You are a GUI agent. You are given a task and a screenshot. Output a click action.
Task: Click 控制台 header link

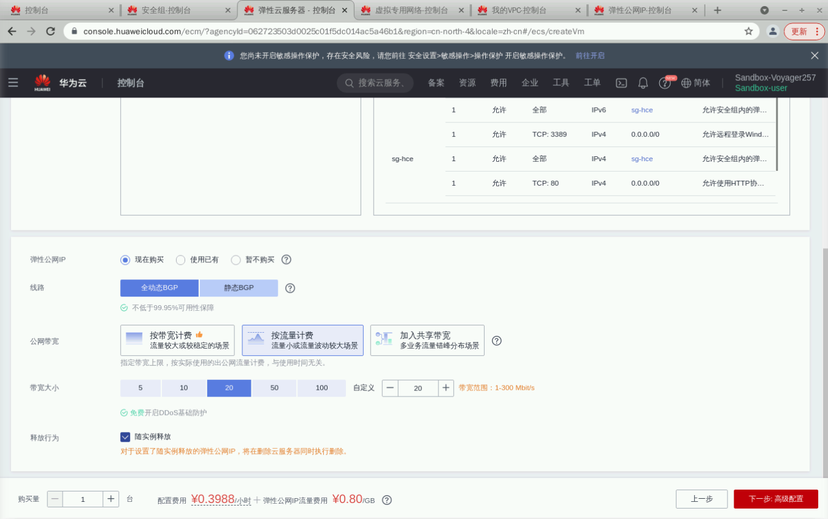pos(131,83)
